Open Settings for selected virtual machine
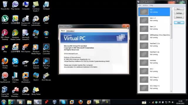188x105 pixels. (179, 13)
